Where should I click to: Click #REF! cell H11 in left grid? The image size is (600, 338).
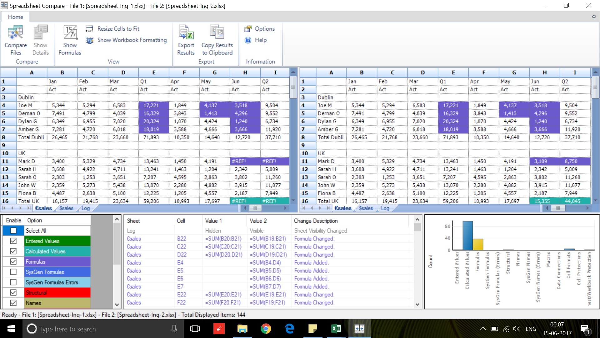coord(245,161)
